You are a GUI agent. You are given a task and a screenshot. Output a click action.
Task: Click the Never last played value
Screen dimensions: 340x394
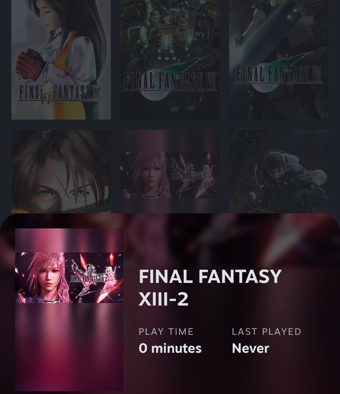tap(250, 348)
